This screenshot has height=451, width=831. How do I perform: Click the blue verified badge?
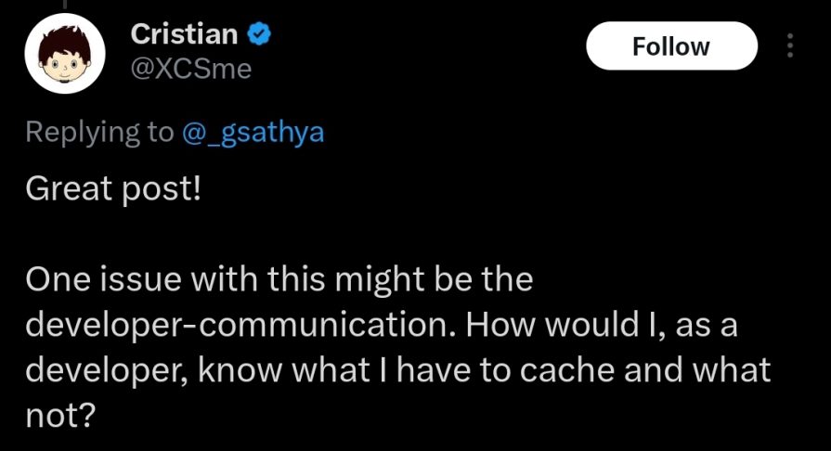(261, 35)
